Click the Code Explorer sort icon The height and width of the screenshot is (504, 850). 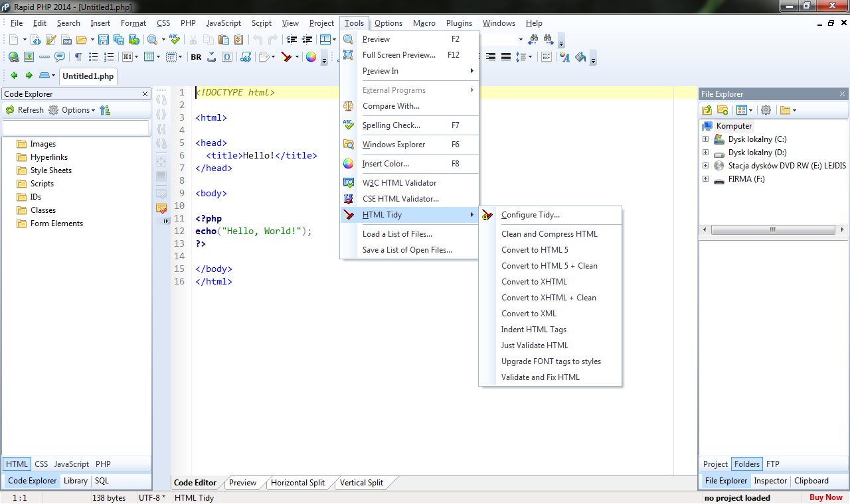[105, 110]
